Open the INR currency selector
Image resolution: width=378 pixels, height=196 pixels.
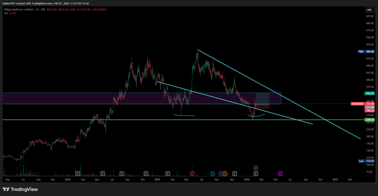point(368,10)
